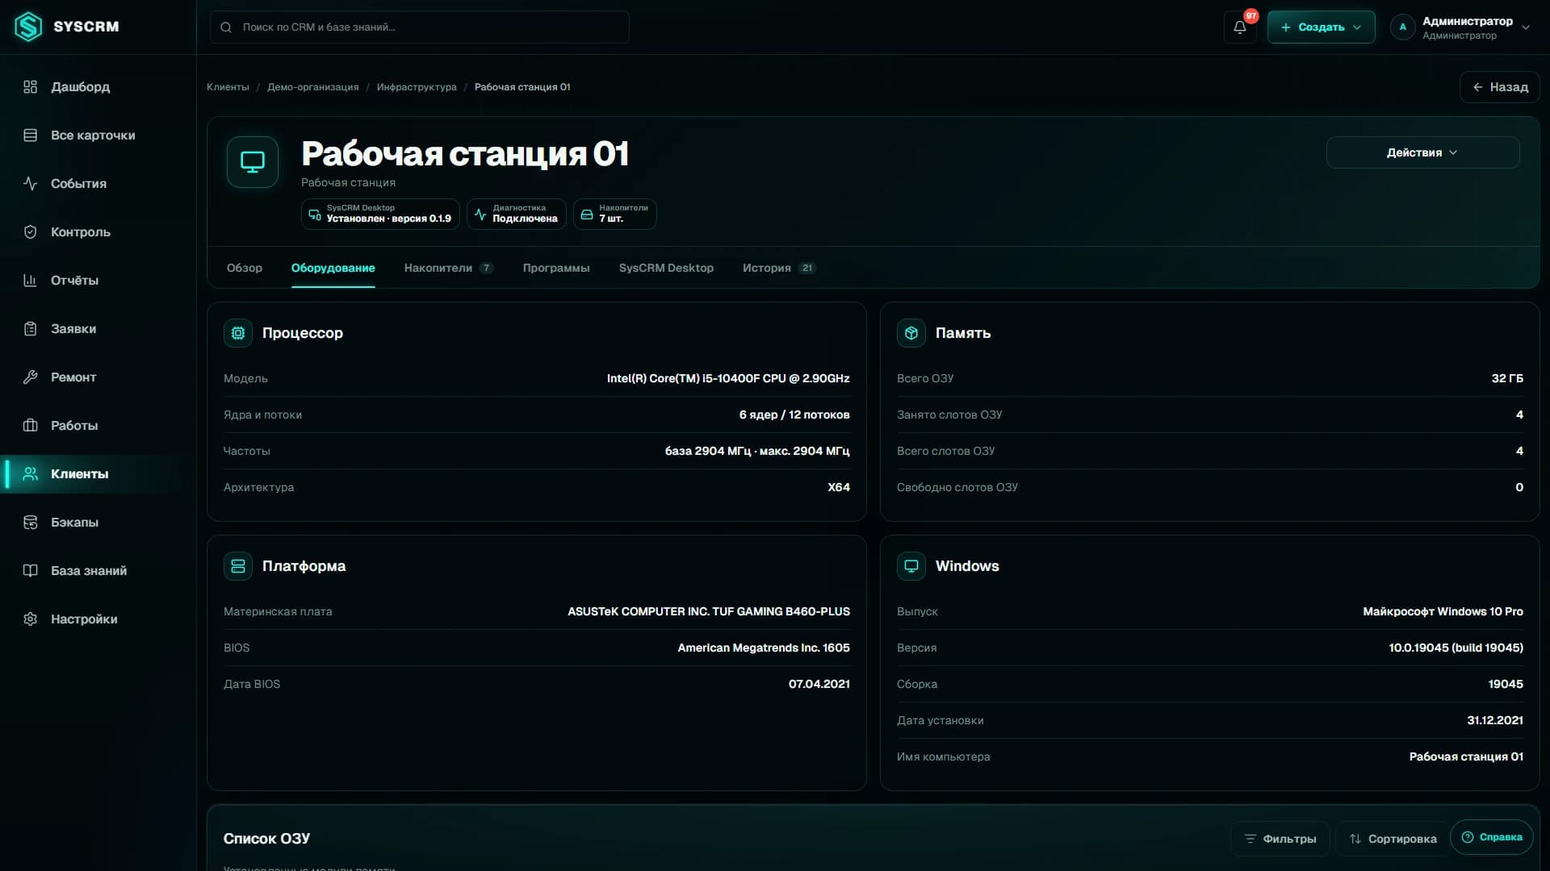Switch to the Обзор tab
Viewport: 1550px width, 871px height.
pos(245,268)
